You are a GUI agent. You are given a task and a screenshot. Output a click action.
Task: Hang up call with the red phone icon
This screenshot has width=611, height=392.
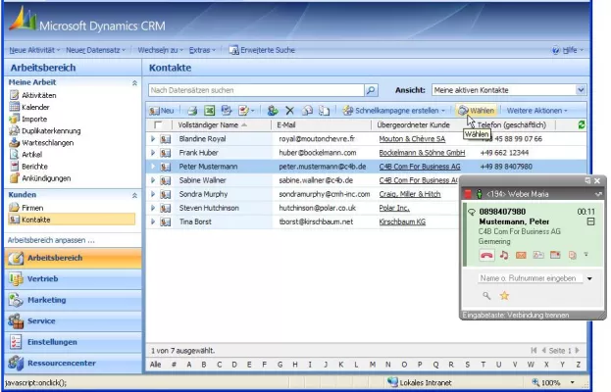click(x=486, y=256)
